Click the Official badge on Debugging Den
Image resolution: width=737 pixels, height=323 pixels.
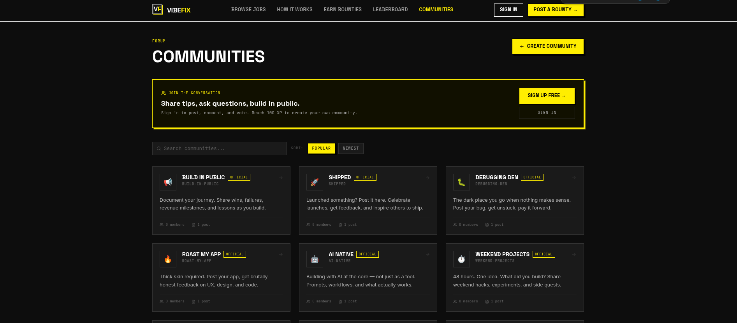pyautogui.click(x=532, y=177)
